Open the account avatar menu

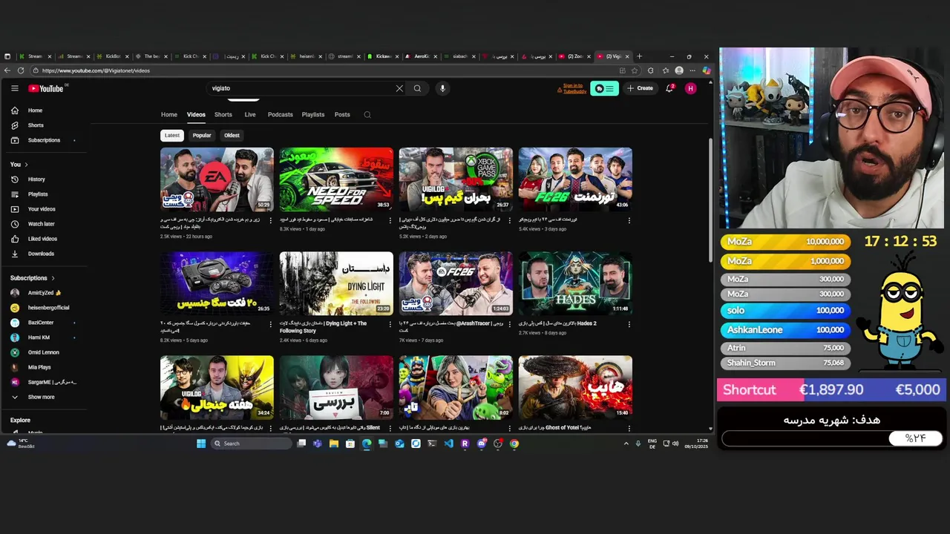tap(691, 88)
